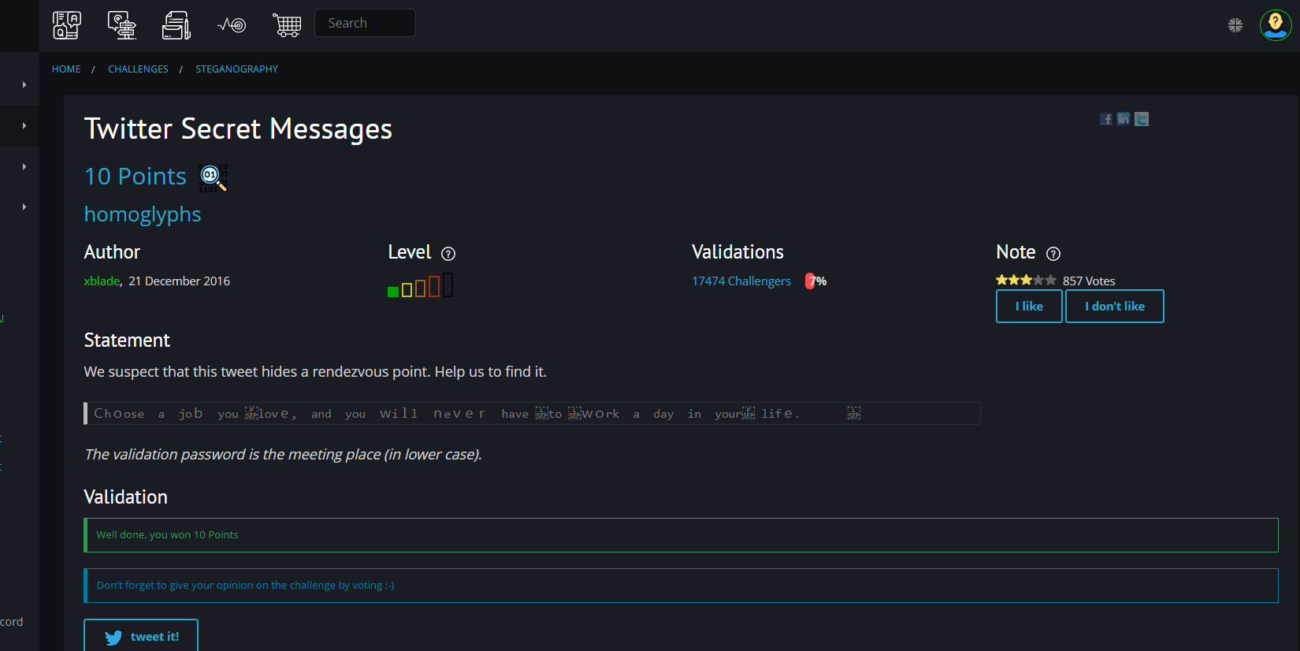Screen dimensions: 1300x651
Task: Click the 857 Votes text
Action: coord(1089,281)
